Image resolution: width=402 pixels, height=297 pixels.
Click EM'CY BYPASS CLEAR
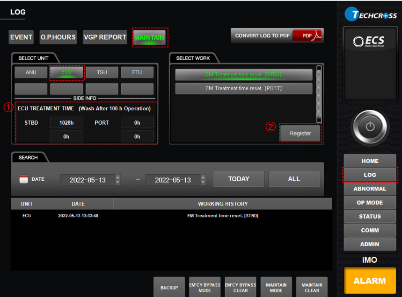tap(241, 288)
